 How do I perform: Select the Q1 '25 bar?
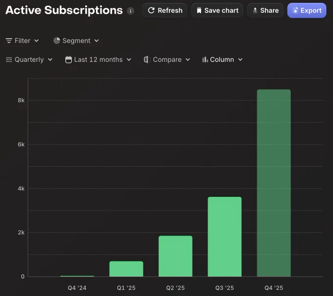coord(126,269)
